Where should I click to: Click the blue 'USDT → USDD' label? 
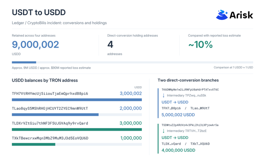(x=175, y=102)
